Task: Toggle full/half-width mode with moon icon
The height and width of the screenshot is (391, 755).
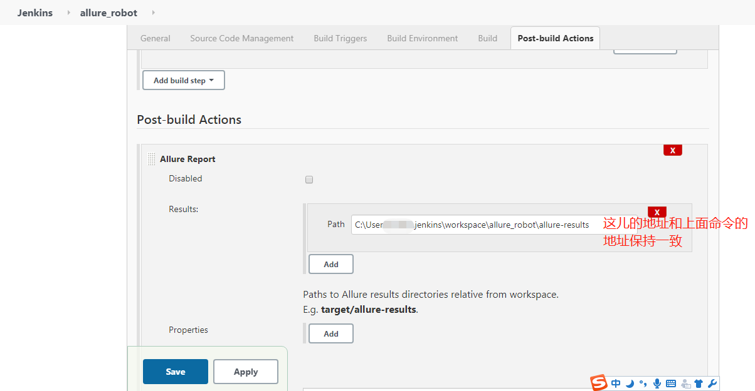Action: (629, 383)
